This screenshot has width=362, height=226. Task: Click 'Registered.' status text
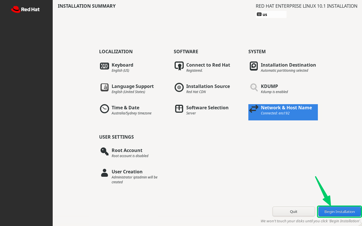(x=195, y=71)
